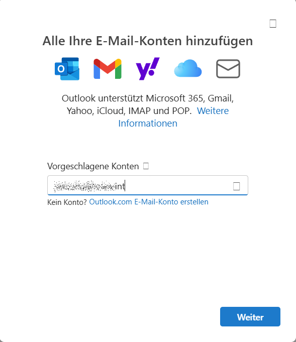Expand suggested accounts dropdown in email field
296x342 pixels.
pyautogui.click(x=237, y=186)
